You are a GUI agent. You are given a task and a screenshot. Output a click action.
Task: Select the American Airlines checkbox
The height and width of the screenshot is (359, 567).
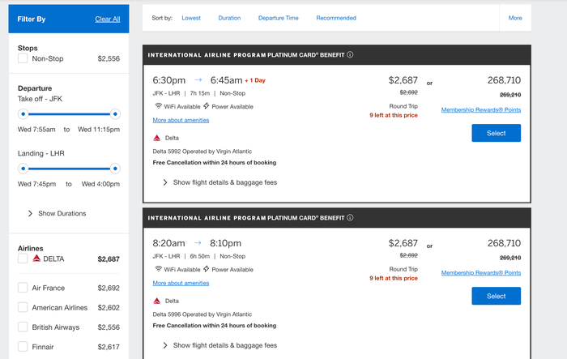[x=23, y=307]
